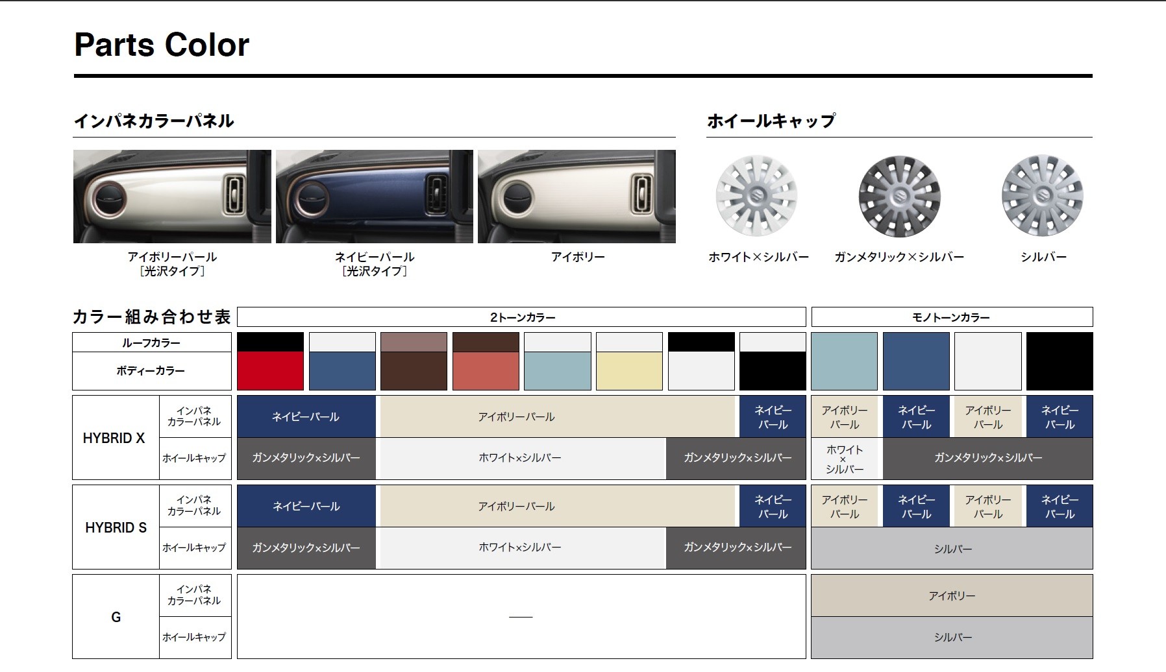1166x672 pixels.
Task: Click the white body with black roof swatch
Action: point(701,361)
